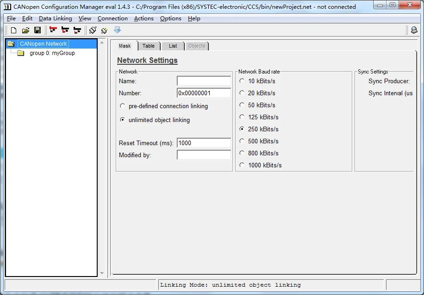Select group 0: myGroup tree node
Viewport: 424px width, 295px height.
[x=52, y=53]
